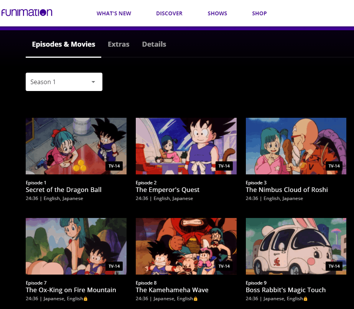Click the lock icon under Episode 8

point(196,299)
